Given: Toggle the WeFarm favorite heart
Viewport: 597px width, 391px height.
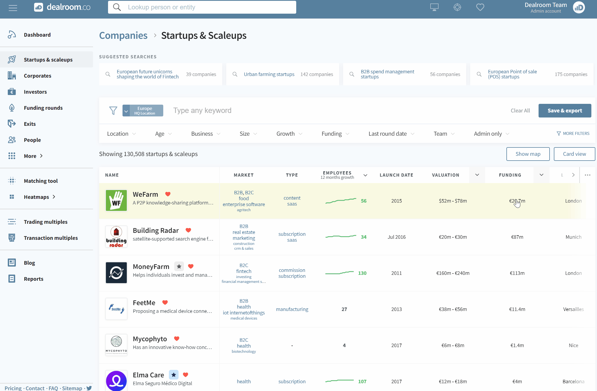Looking at the screenshot, I should [168, 194].
